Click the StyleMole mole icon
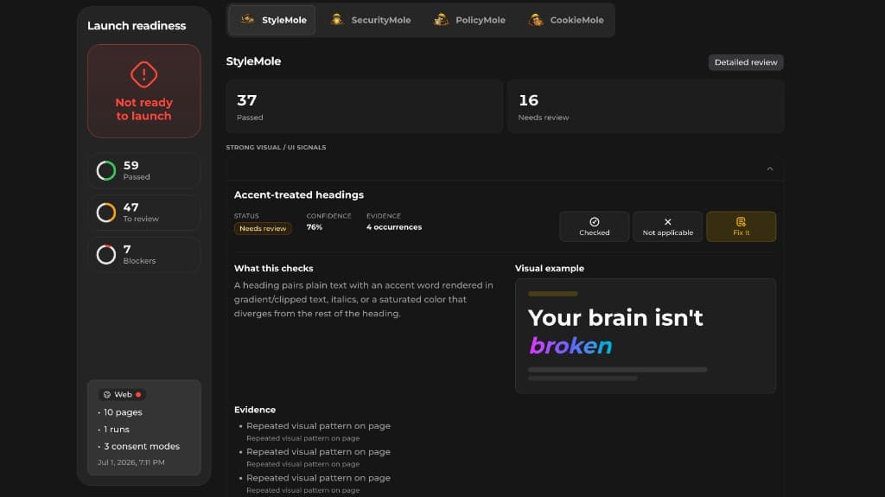 coord(247,20)
